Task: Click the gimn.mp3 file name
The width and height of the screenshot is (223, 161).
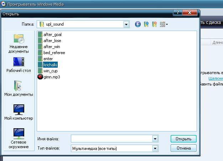Action: point(52,77)
